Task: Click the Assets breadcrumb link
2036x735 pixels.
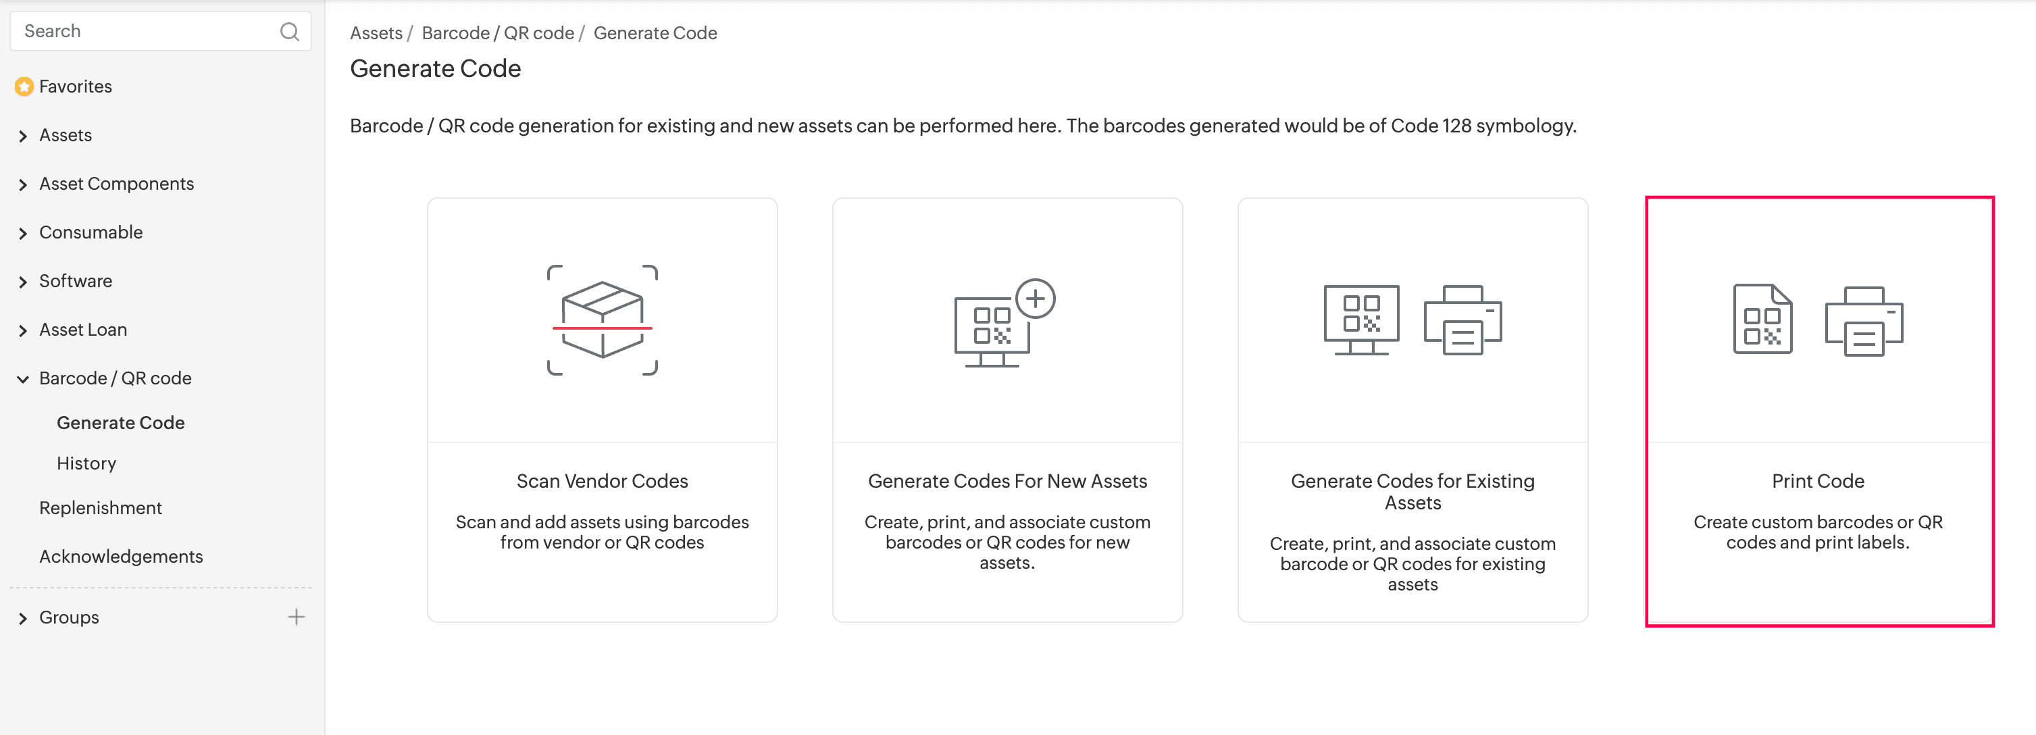Action: 376,33
